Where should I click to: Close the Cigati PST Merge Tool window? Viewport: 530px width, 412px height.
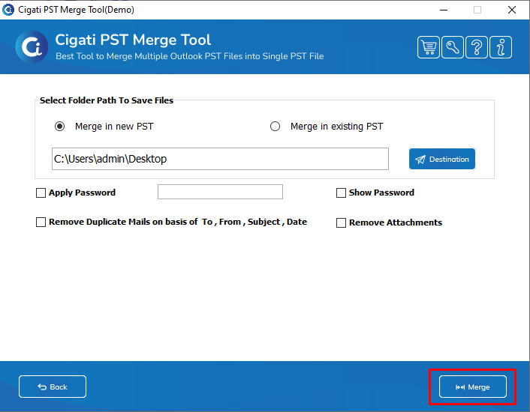coord(512,10)
